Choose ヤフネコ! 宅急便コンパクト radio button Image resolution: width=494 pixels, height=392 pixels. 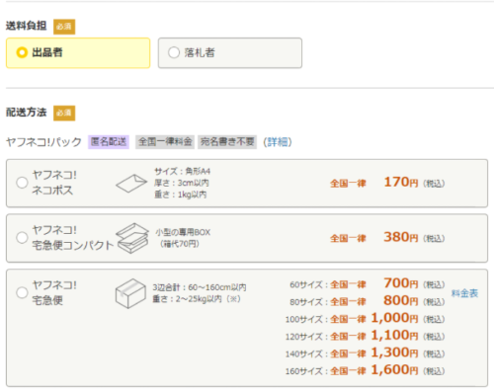click(22, 238)
